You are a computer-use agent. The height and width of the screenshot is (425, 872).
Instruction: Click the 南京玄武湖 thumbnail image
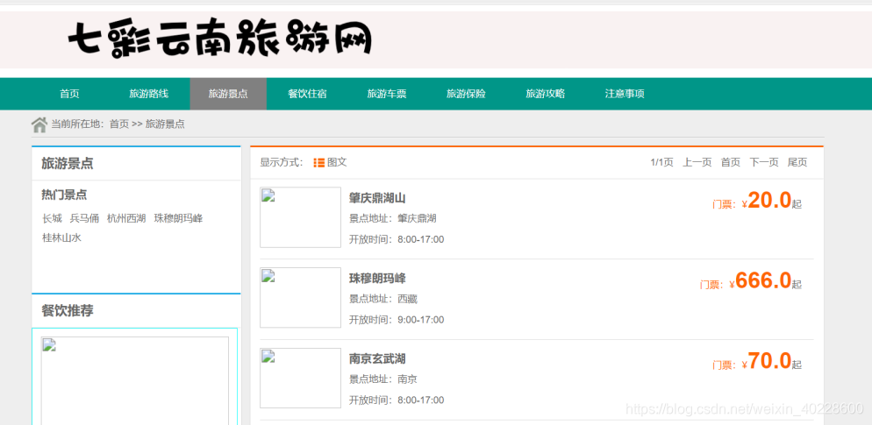(300, 379)
